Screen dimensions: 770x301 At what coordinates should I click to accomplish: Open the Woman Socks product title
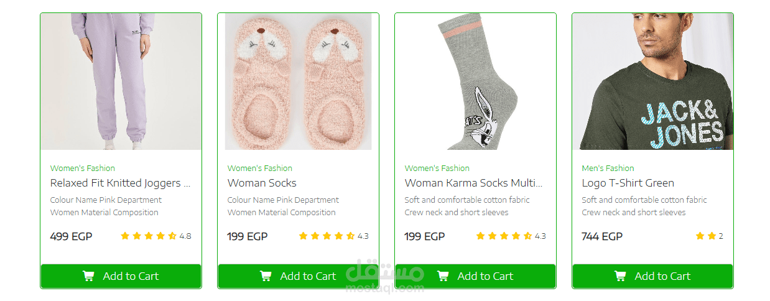click(262, 183)
